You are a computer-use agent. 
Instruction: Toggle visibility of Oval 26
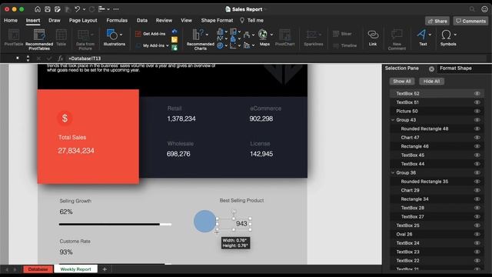point(477,234)
